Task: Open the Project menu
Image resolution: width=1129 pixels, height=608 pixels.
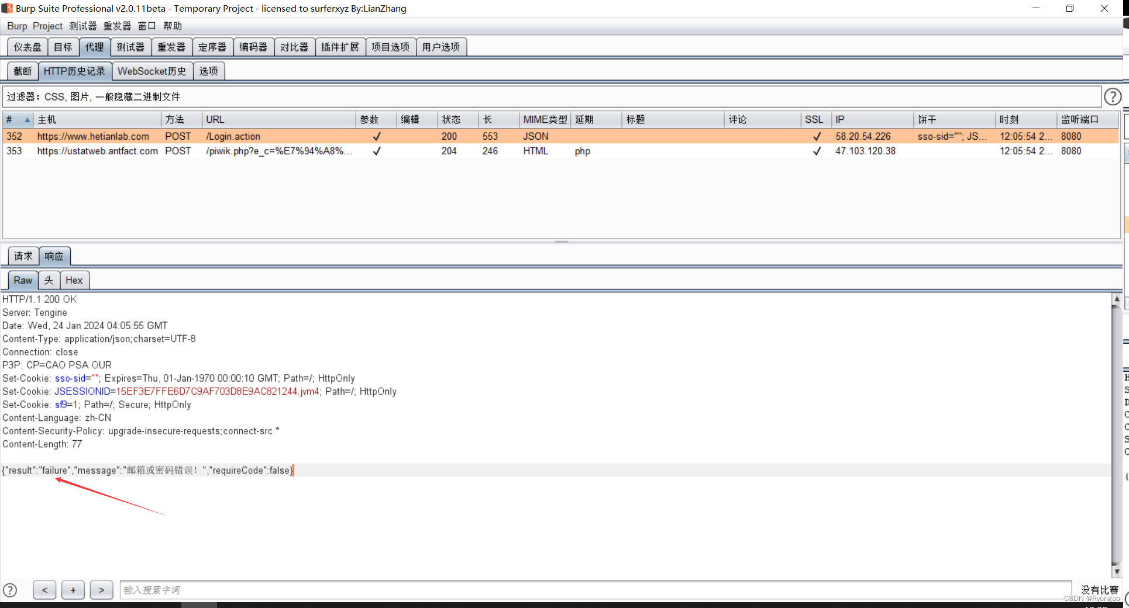Action: click(47, 26)
